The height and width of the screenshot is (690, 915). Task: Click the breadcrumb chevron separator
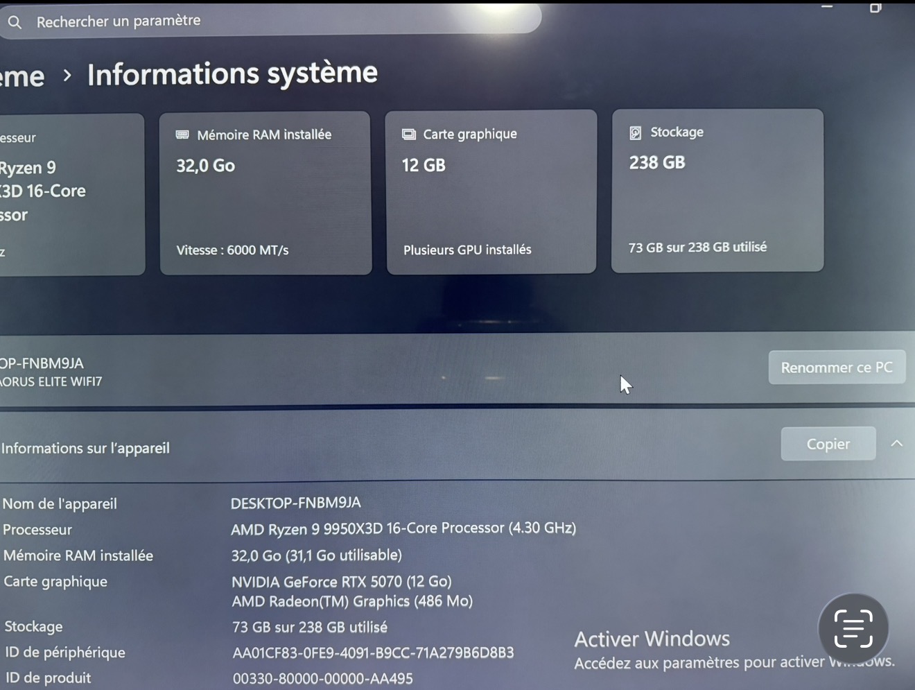(67, 75)
